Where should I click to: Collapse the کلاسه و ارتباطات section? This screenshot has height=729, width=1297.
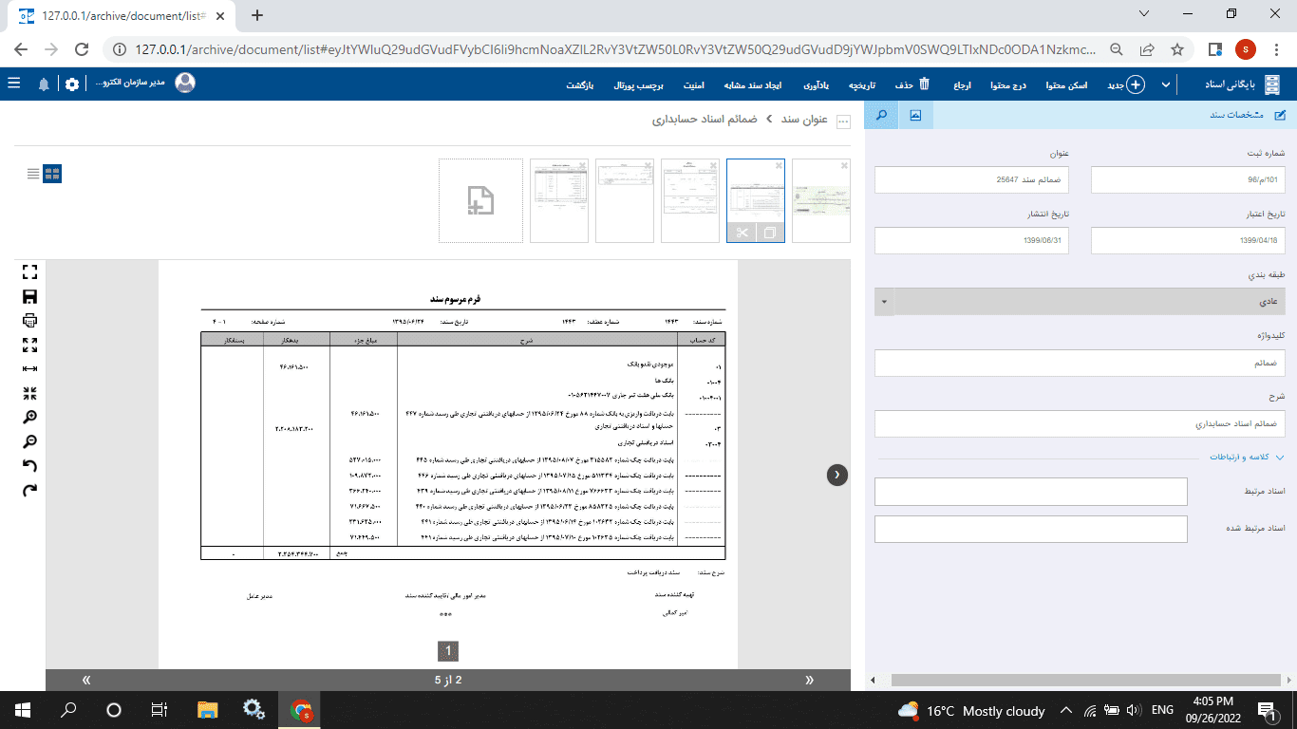click(1279, 457)
